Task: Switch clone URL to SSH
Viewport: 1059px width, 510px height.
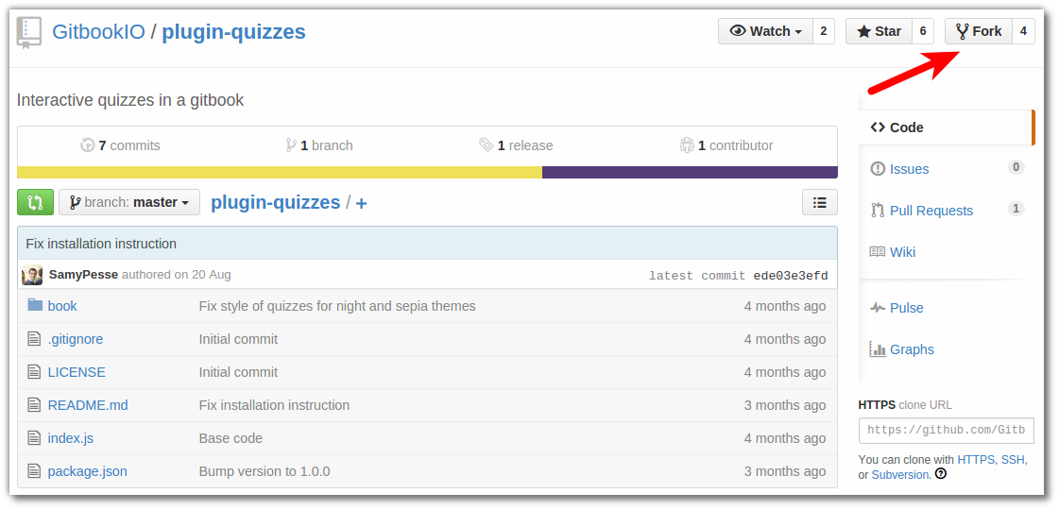Action: pos(1013,459)
